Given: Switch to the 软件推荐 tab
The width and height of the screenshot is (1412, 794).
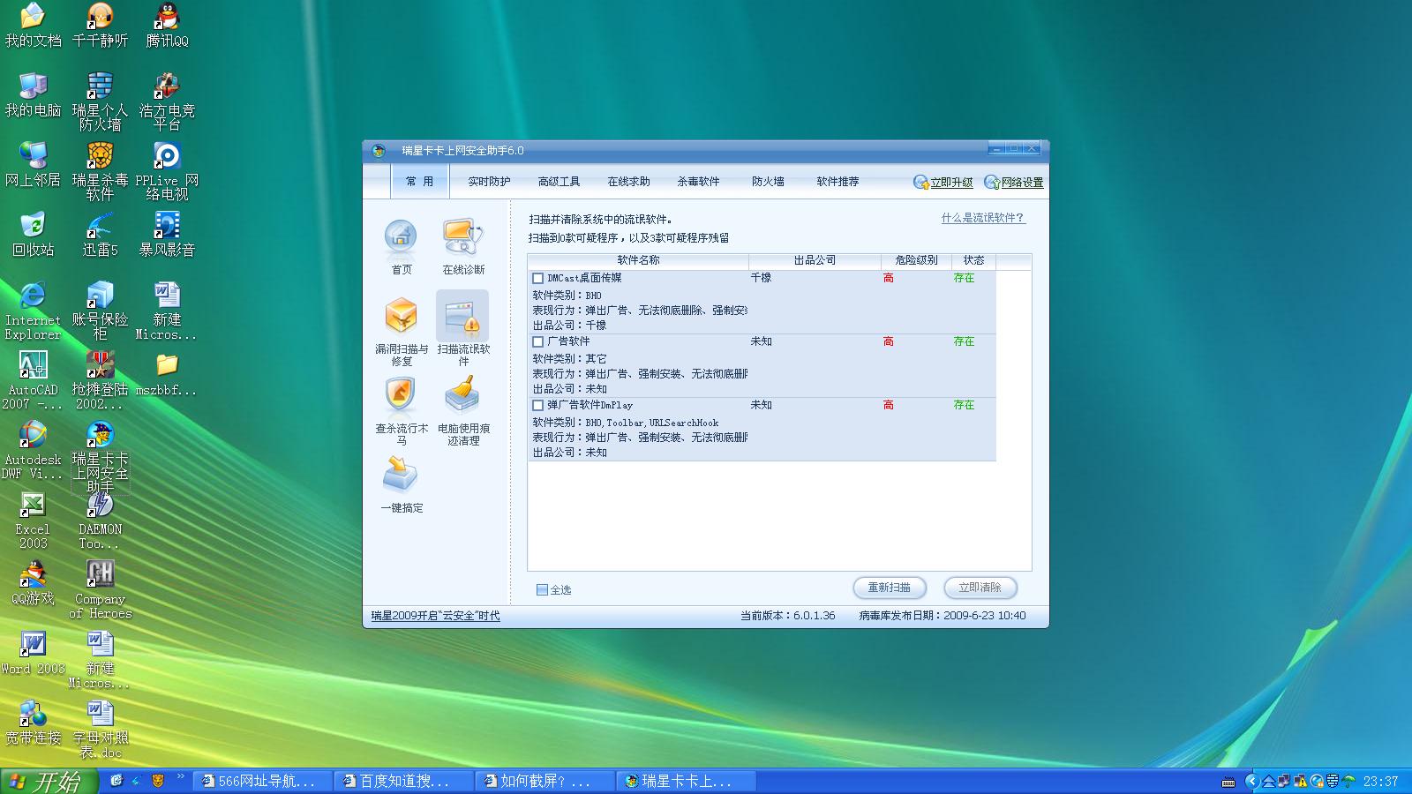Looking at the screenshot, I should [837, 182].
